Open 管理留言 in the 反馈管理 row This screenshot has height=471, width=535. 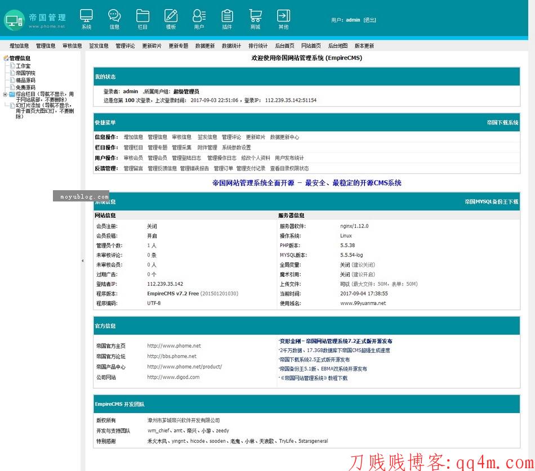(133, 168)
